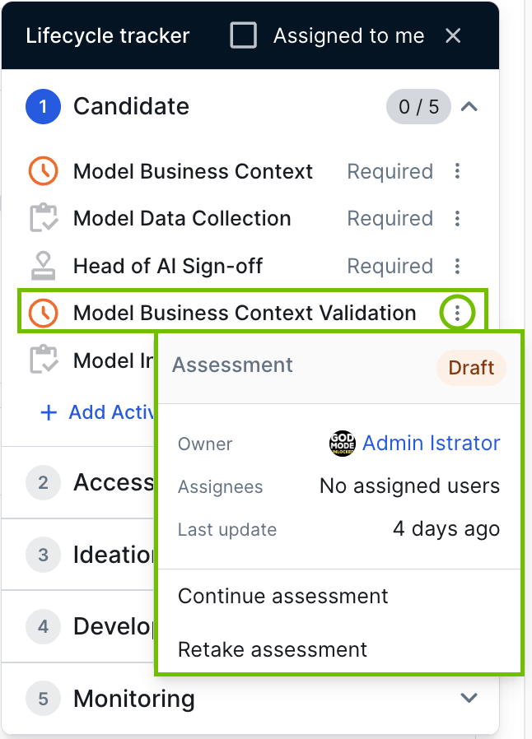Select Continue assessment from the menu

[283, 596]
